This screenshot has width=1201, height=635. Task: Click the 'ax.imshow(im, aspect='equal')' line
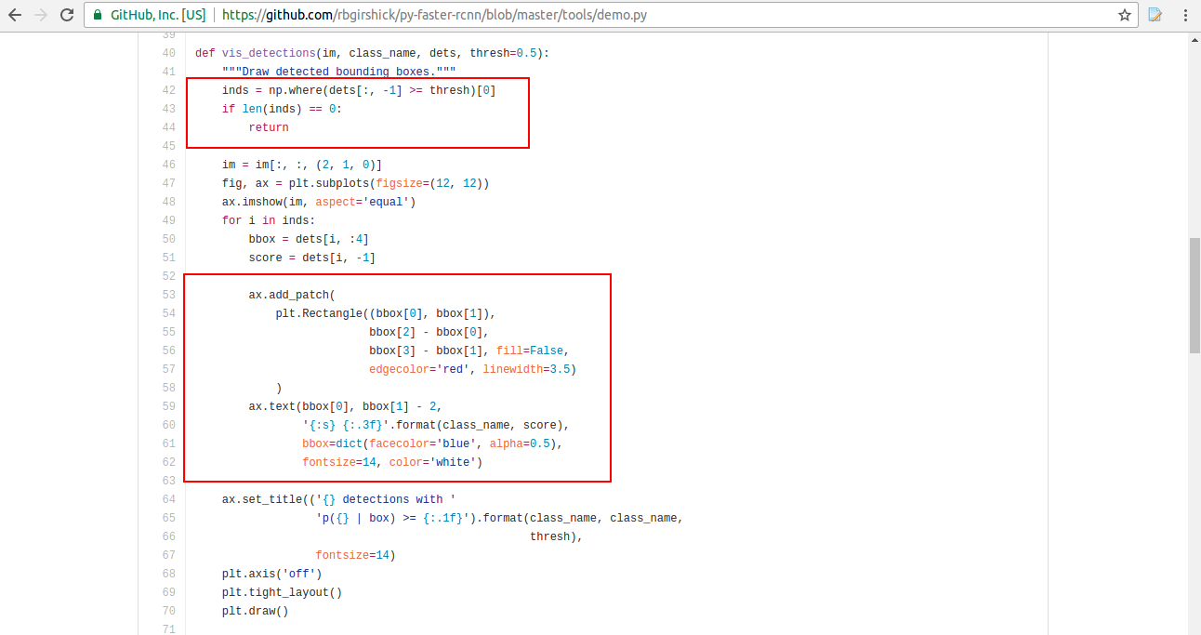pos(319,202)
